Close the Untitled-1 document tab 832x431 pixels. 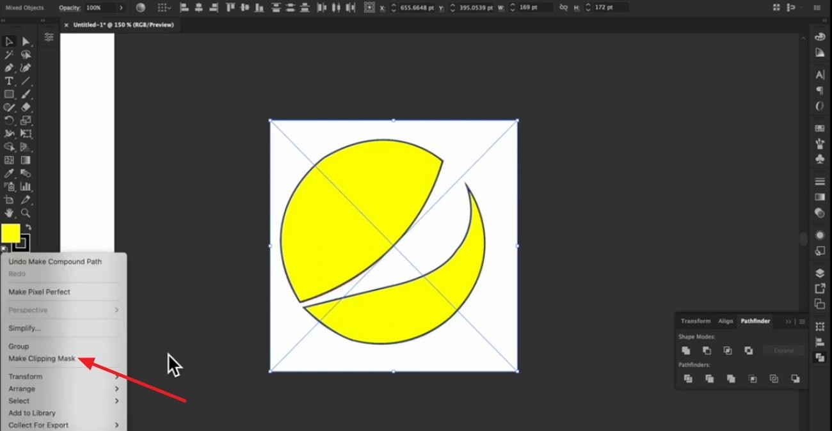pos(67,25)
